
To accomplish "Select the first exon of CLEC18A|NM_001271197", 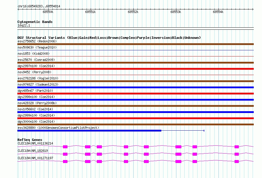I will pyautogui.click(x=65, y=162).
